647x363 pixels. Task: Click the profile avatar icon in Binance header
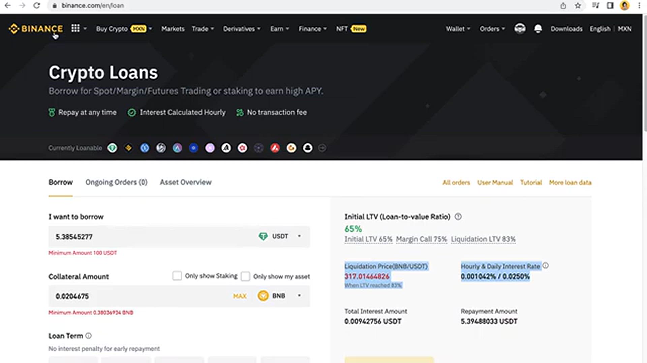[x=520, y=28]
